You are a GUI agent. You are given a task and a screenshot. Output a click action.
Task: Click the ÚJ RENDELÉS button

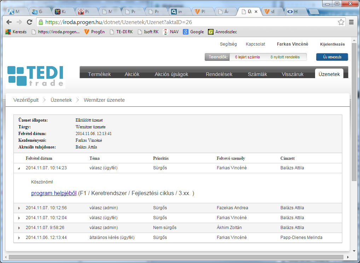coord(332,57)
